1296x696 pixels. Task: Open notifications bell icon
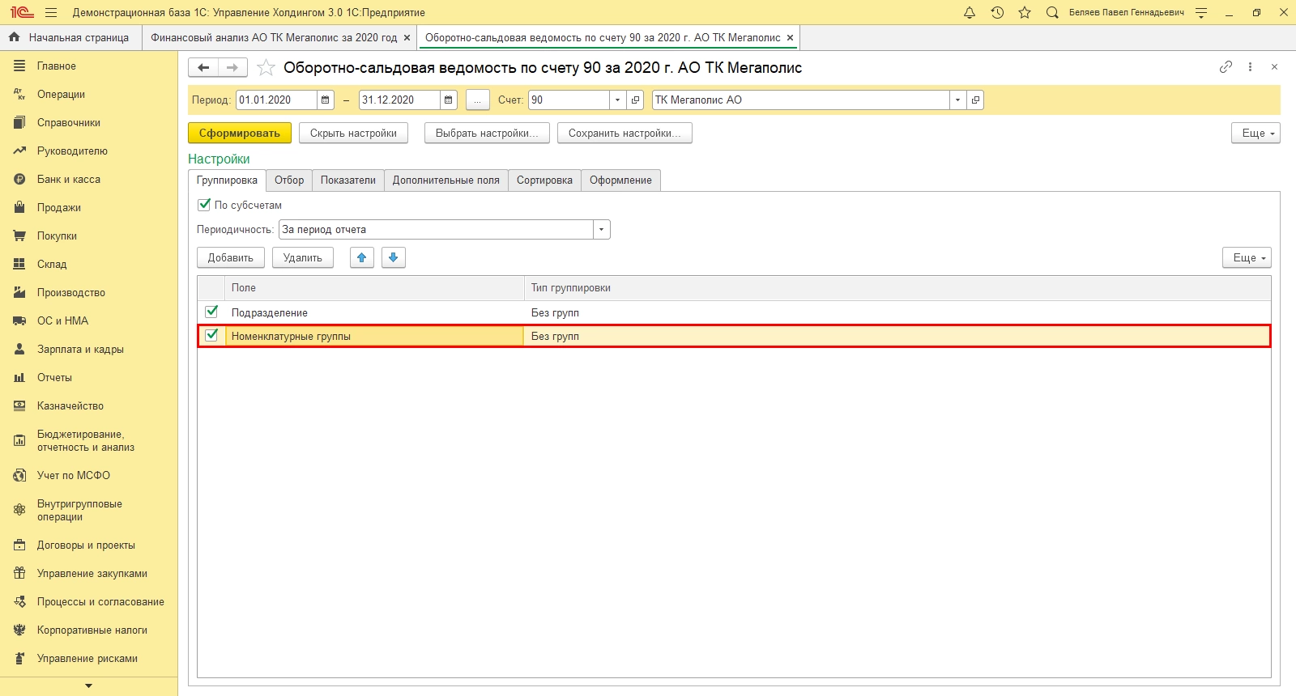pyautogui.click(x=970, y=12)
